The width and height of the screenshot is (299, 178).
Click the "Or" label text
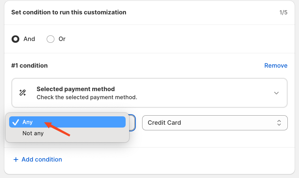(62, 39)
